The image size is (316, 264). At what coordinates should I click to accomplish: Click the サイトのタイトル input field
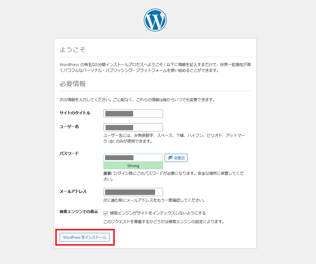pos(133,114)
